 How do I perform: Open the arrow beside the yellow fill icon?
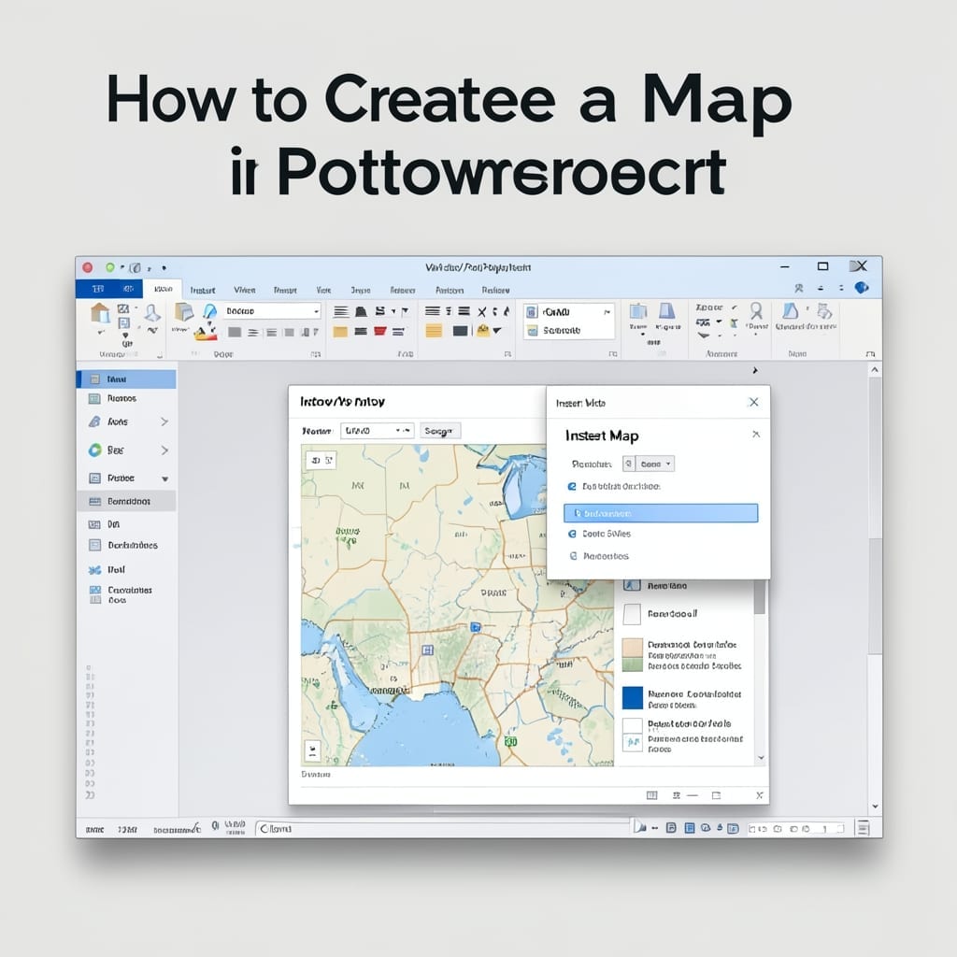pyautogui.click(x=497, y=331)
